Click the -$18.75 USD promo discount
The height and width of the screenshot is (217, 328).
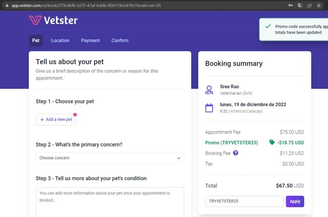(x=291, y=143)
